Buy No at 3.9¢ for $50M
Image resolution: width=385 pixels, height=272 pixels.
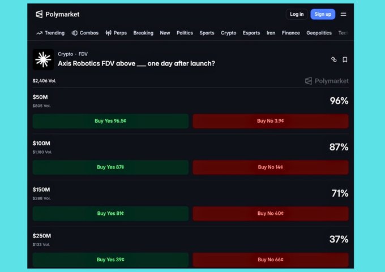[271, 121]
